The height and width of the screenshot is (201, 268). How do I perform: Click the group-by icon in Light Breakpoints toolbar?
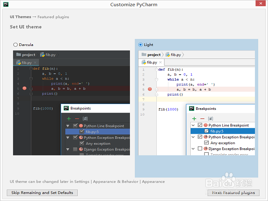210,119
